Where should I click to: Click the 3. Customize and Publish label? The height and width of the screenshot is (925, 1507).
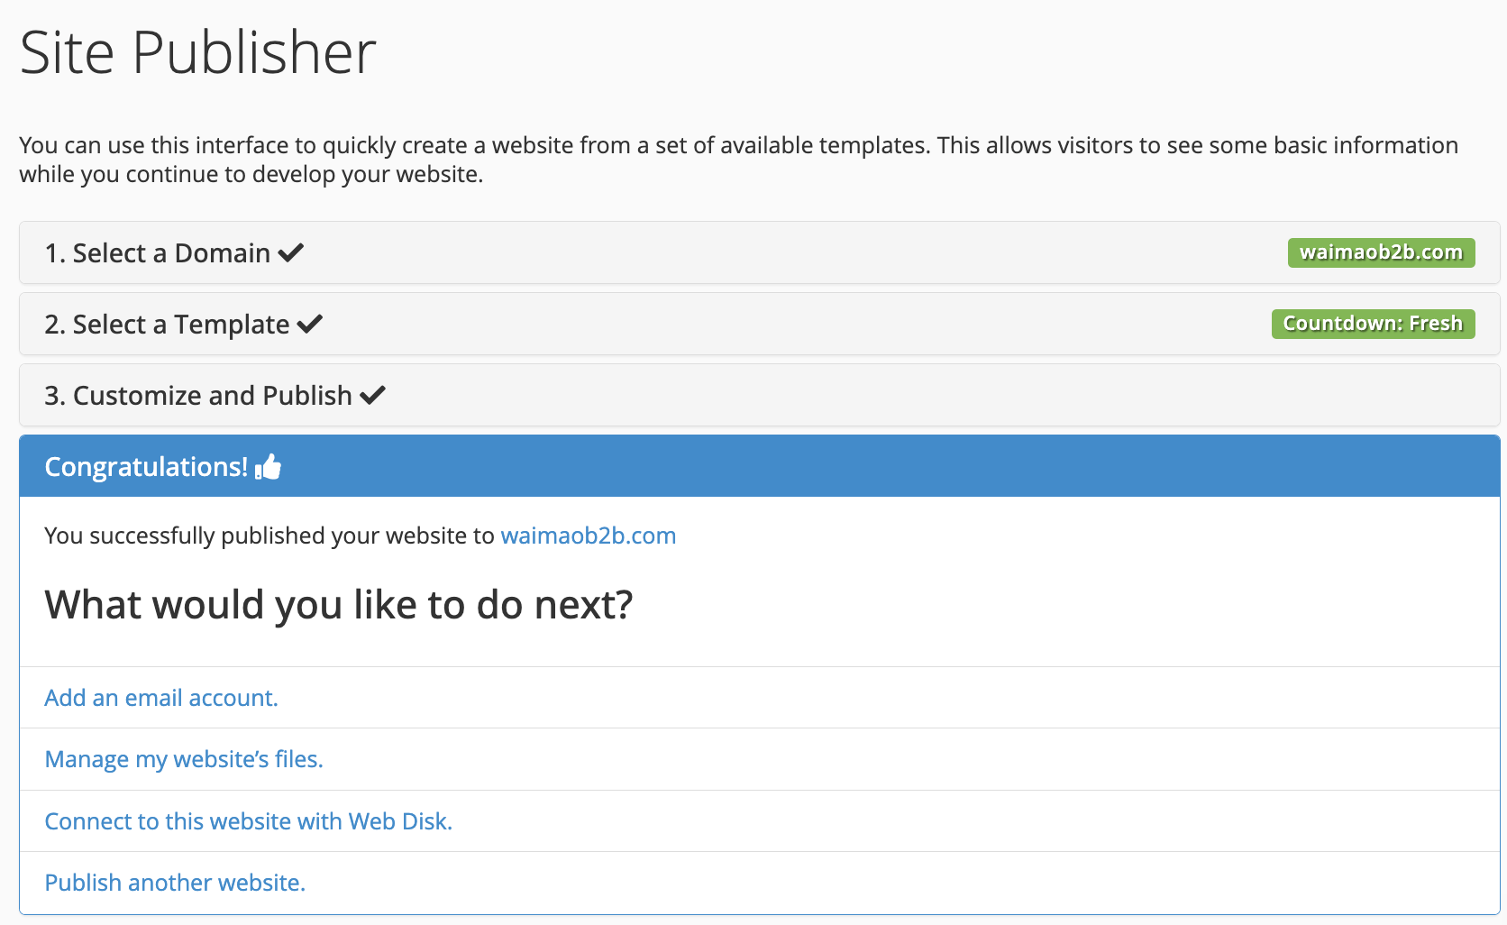coord(198,396)
